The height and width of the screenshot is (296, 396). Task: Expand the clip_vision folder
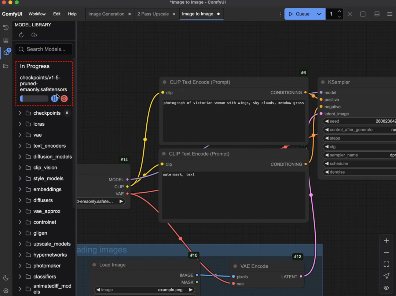pyautogui.click(x=20, y=167)
